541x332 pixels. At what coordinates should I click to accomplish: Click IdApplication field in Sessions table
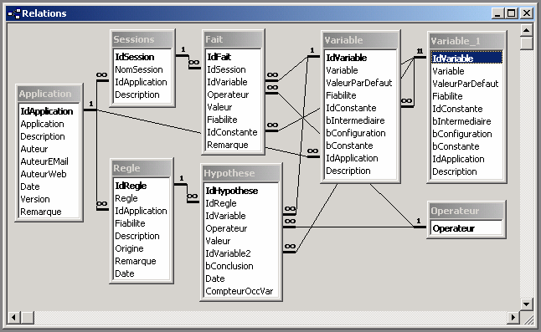141,82
